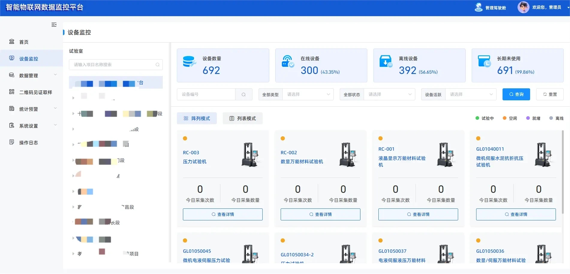Click the 300 online device value
The image size is (570, 274).
tap(309, 70)
